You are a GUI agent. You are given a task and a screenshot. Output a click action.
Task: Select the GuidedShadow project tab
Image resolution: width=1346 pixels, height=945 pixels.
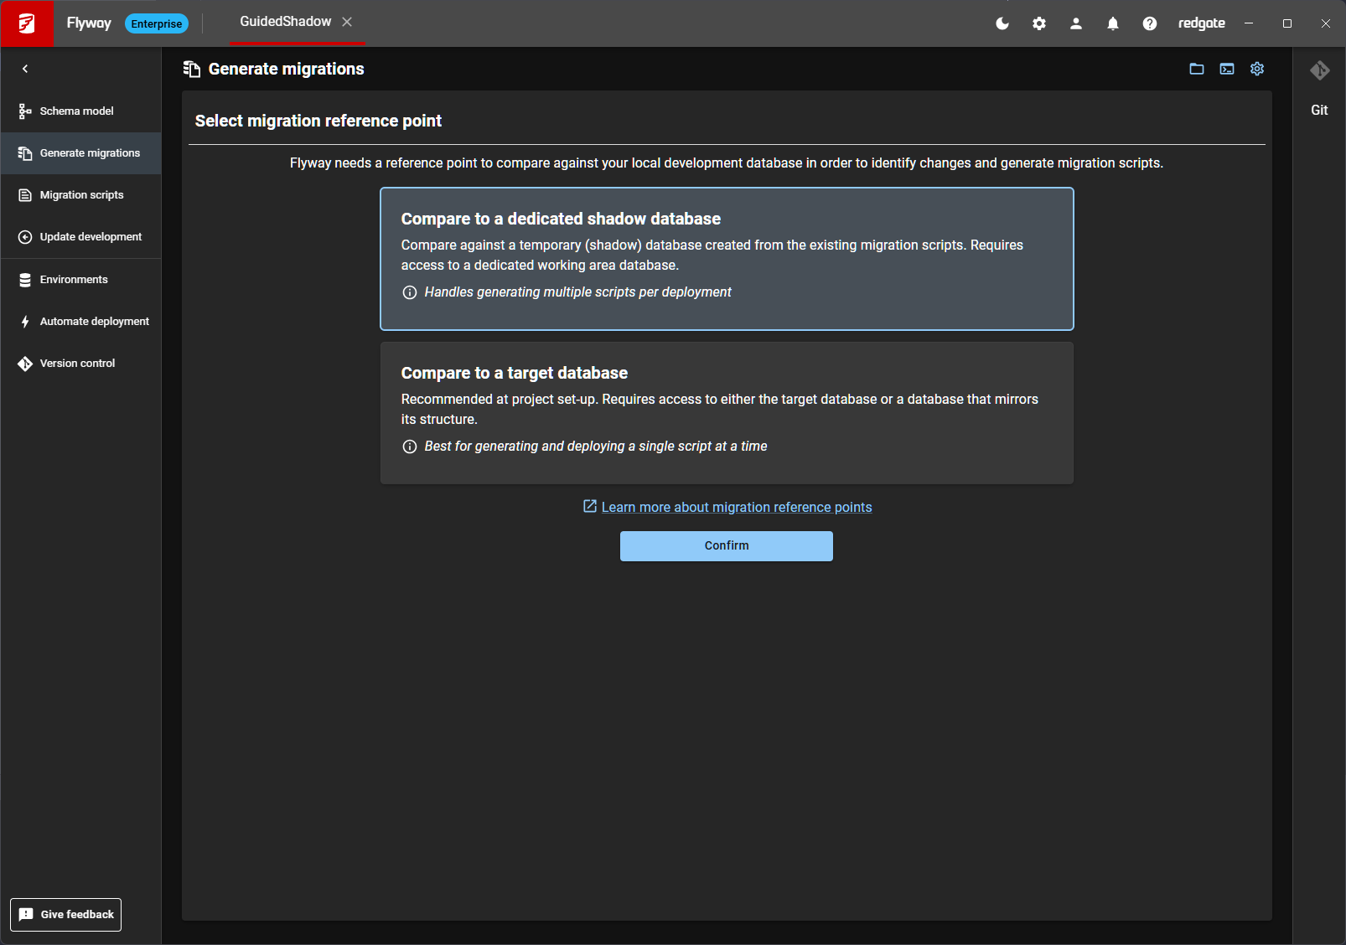point(285,23)
